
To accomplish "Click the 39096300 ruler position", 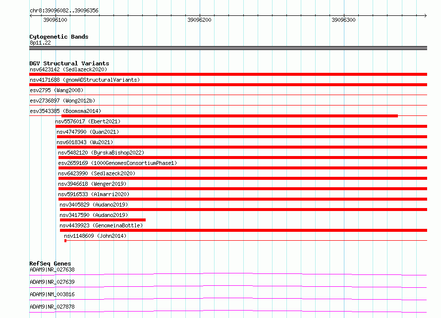I will (x=343, y=20).
